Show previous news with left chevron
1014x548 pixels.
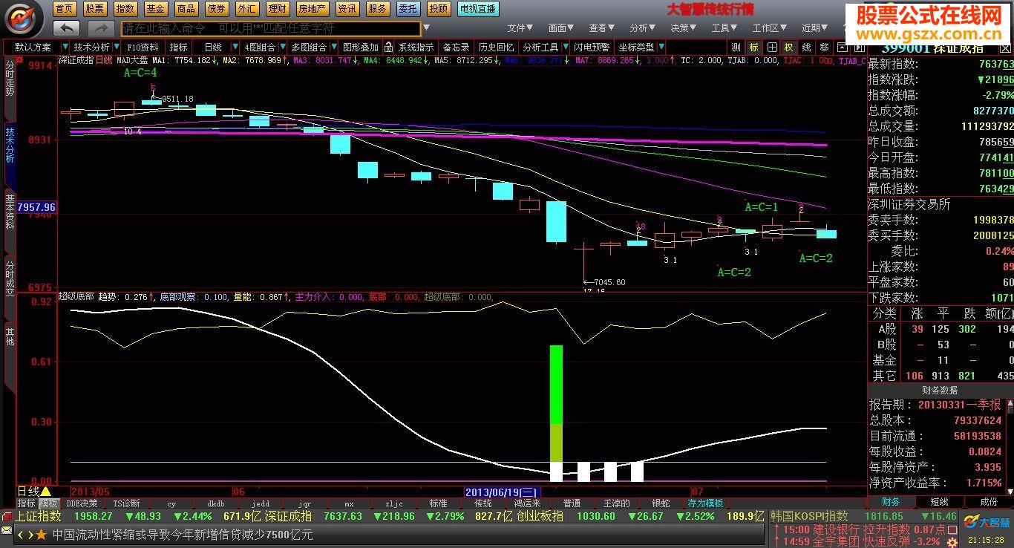tap(21, 535)
